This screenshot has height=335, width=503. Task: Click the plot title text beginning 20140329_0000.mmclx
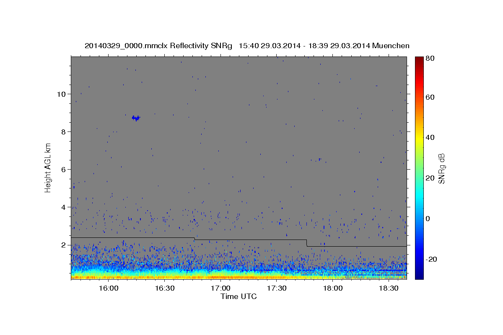coord(247,46)
